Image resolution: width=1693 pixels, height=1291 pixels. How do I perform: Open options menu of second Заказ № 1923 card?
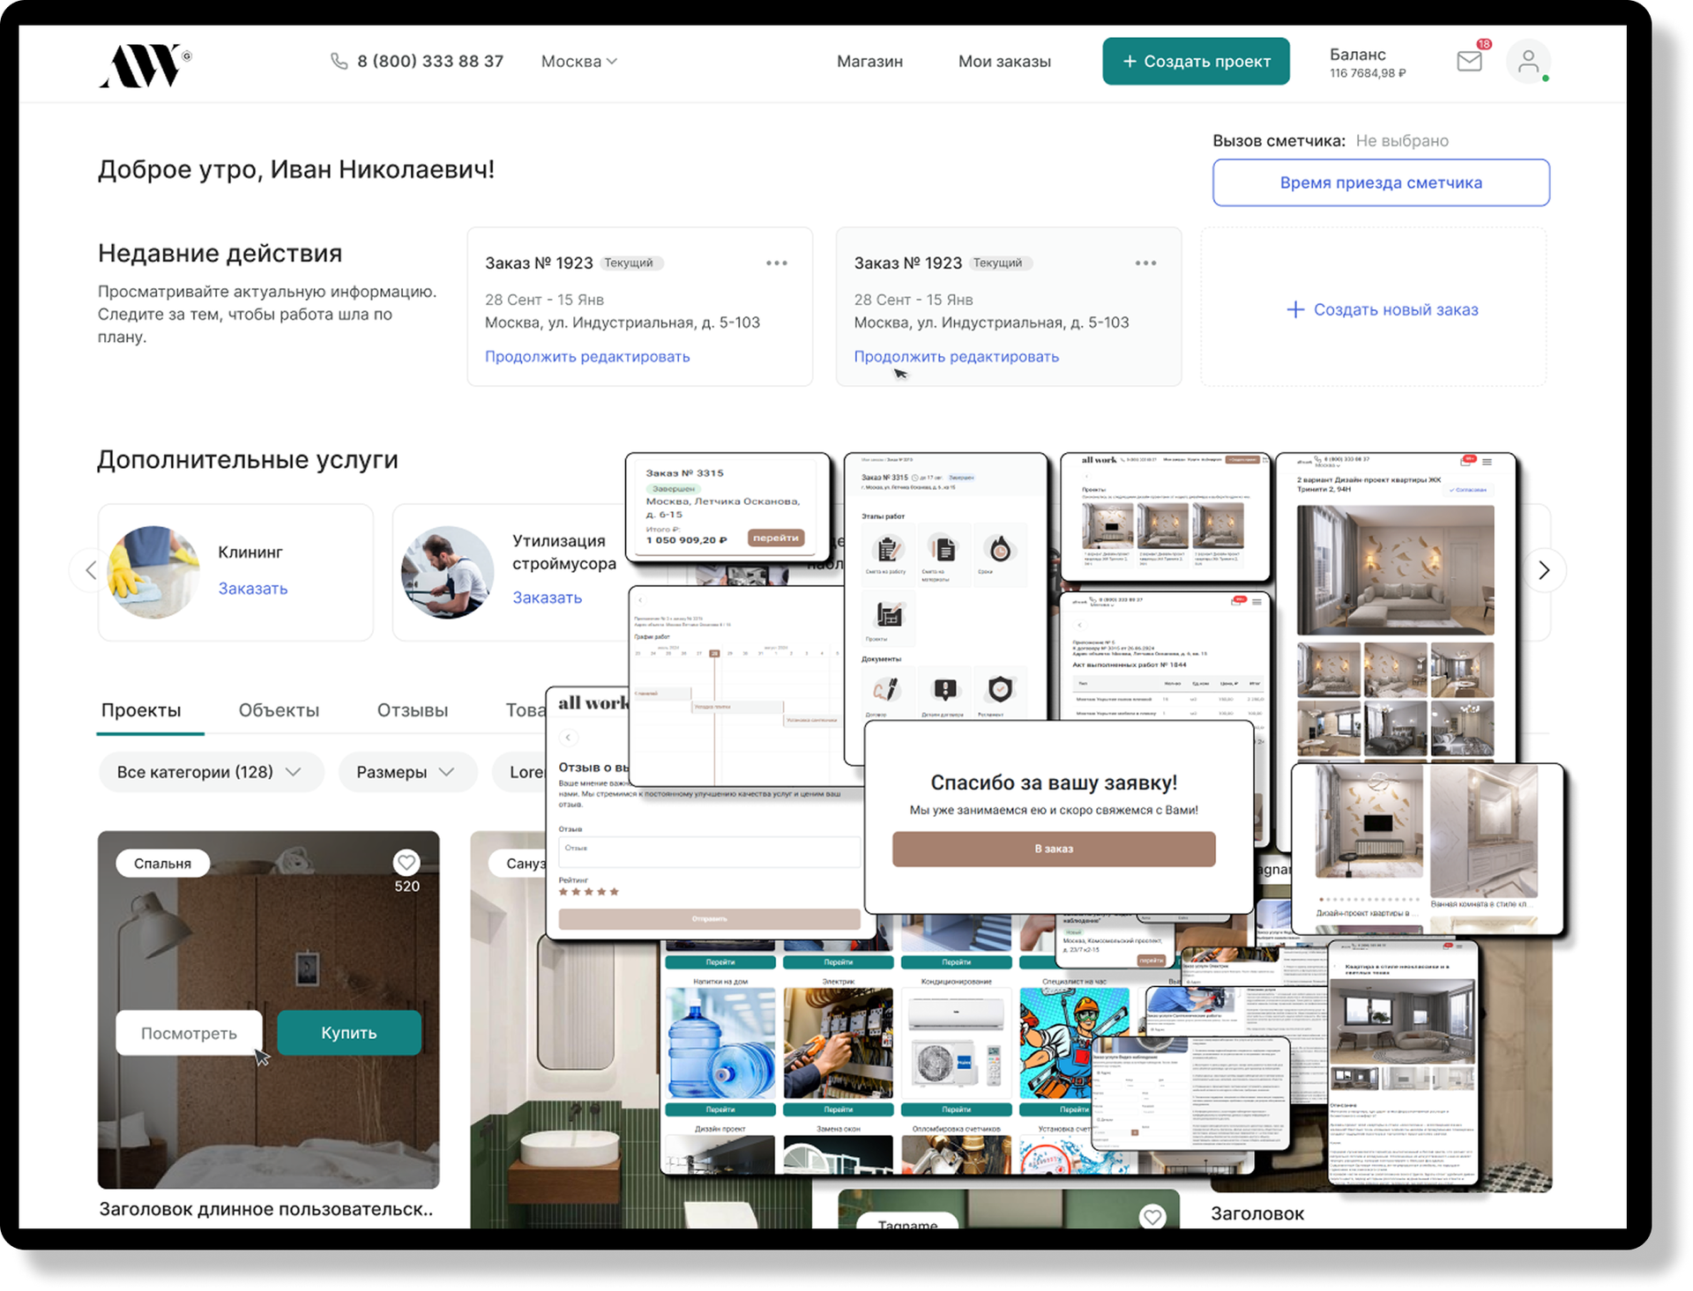point(1145,263)
